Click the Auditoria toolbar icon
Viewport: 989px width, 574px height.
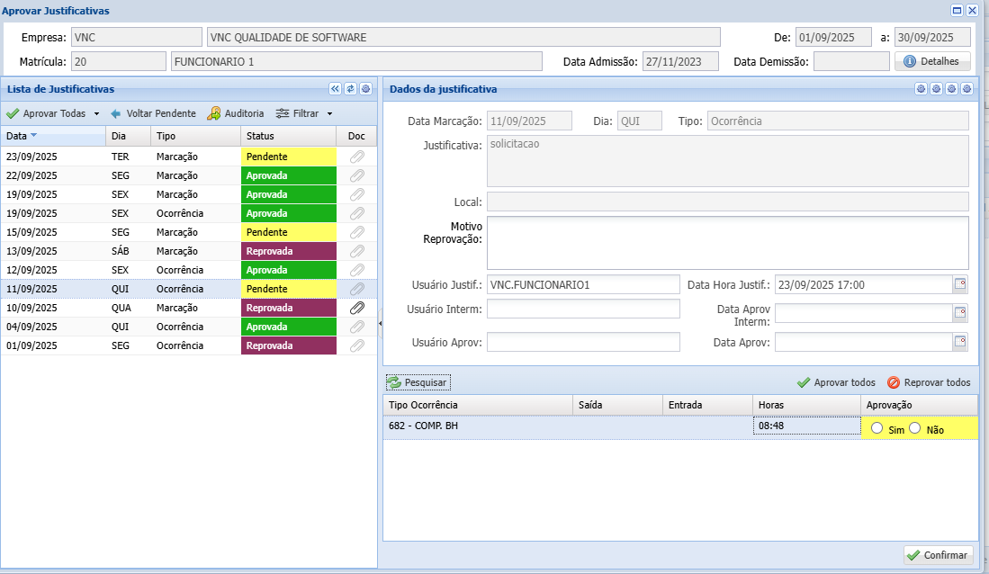pyautogui.click(x=214, y=113)
